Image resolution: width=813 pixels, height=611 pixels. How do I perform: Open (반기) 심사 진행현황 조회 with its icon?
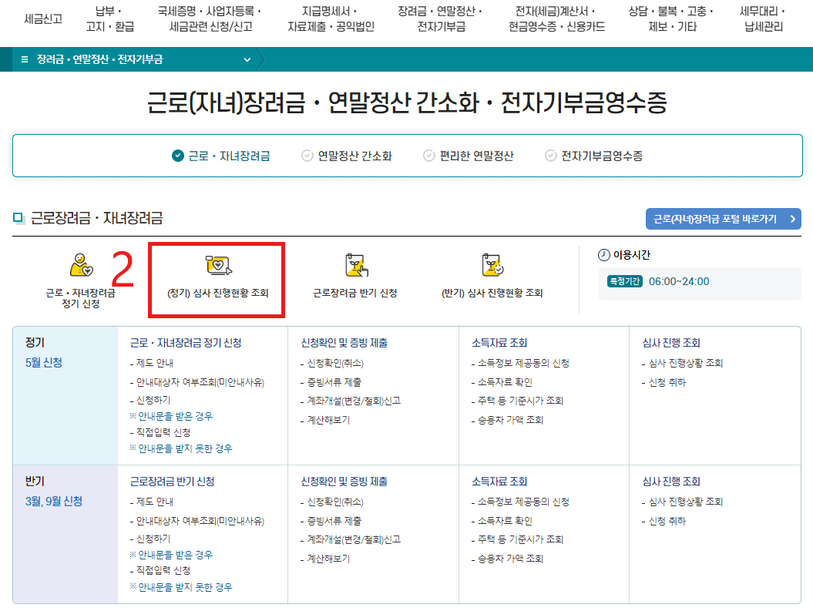click(x=493, y=266)
